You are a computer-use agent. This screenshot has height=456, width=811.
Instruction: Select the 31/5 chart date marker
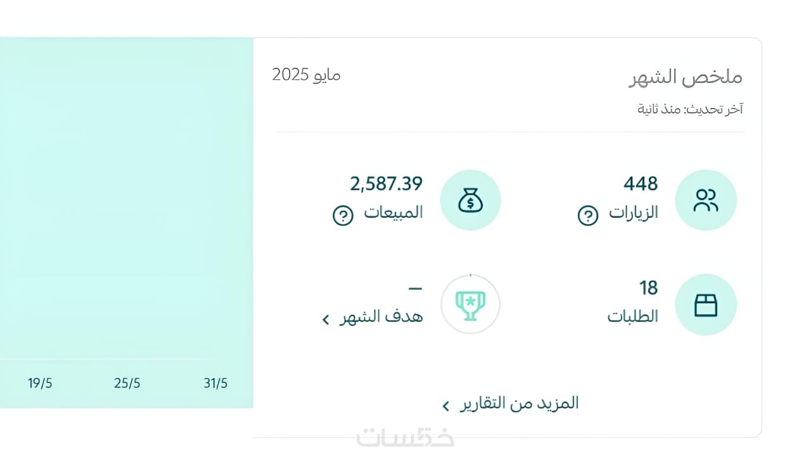pos(215,383)
